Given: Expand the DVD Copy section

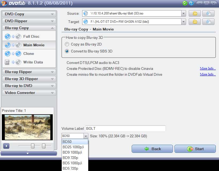Looking at the screenshot, I should 29,14.
